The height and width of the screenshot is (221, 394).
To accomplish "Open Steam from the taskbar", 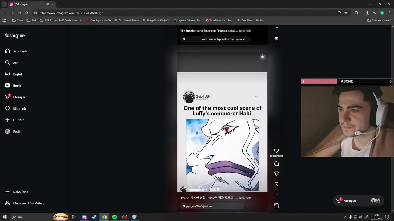I will coord(94,217).
